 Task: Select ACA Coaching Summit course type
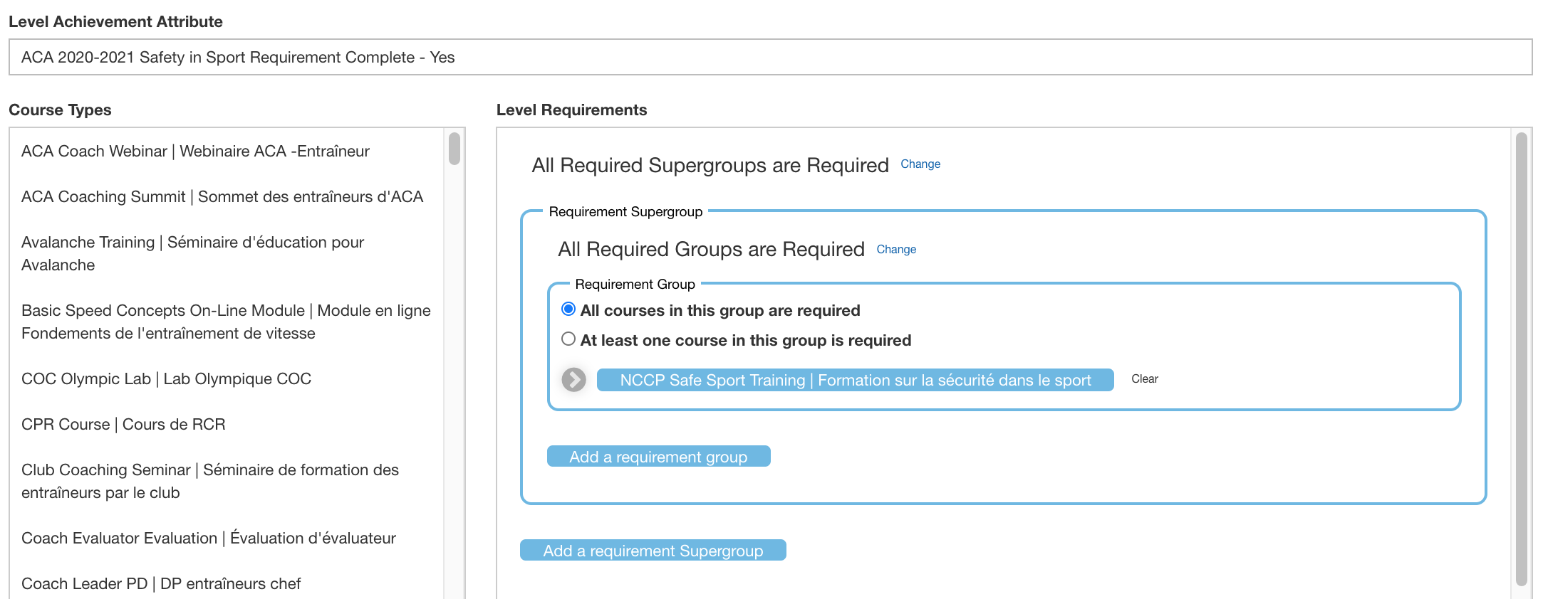click(222, 196)
